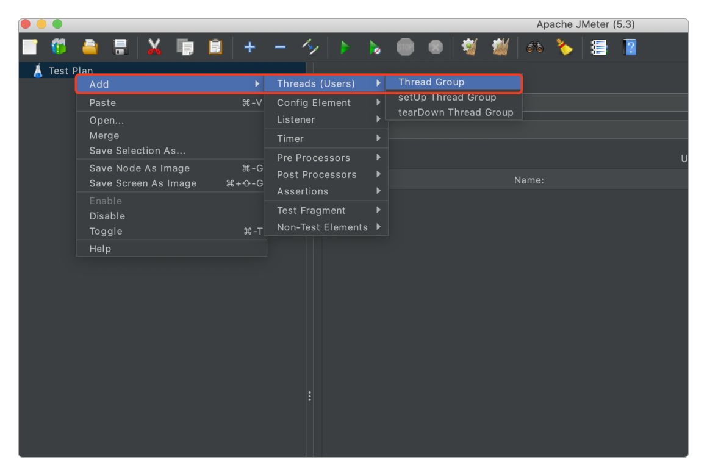Click the Search binoculars icon

534,47
